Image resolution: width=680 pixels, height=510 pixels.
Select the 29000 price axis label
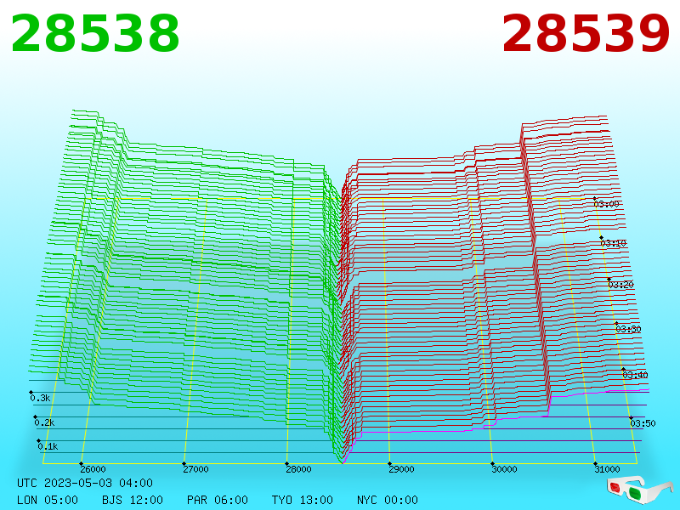[401, 469]
